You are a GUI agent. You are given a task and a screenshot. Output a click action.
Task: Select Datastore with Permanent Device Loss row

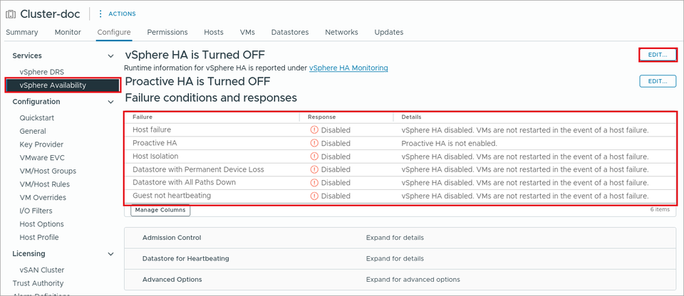(198, 169)
